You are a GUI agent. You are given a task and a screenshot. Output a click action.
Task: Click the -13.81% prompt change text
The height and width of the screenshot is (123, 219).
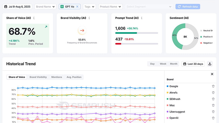click(129, 39)
